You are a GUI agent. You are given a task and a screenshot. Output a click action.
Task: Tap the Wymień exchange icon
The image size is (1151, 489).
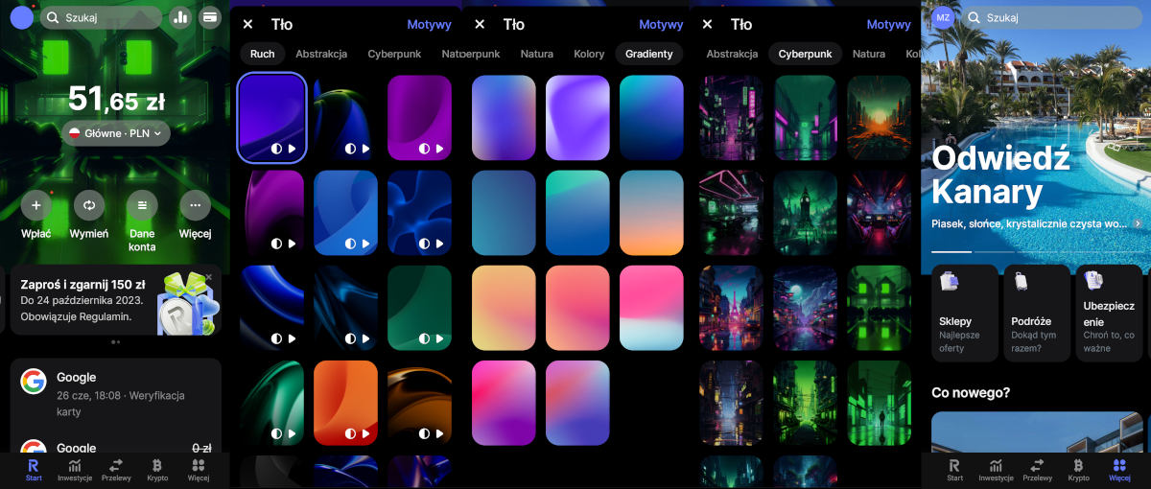coord(89,205)
